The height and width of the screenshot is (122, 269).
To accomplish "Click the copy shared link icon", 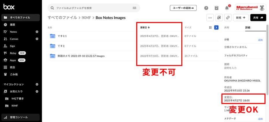I will click(x=228, y=18).
